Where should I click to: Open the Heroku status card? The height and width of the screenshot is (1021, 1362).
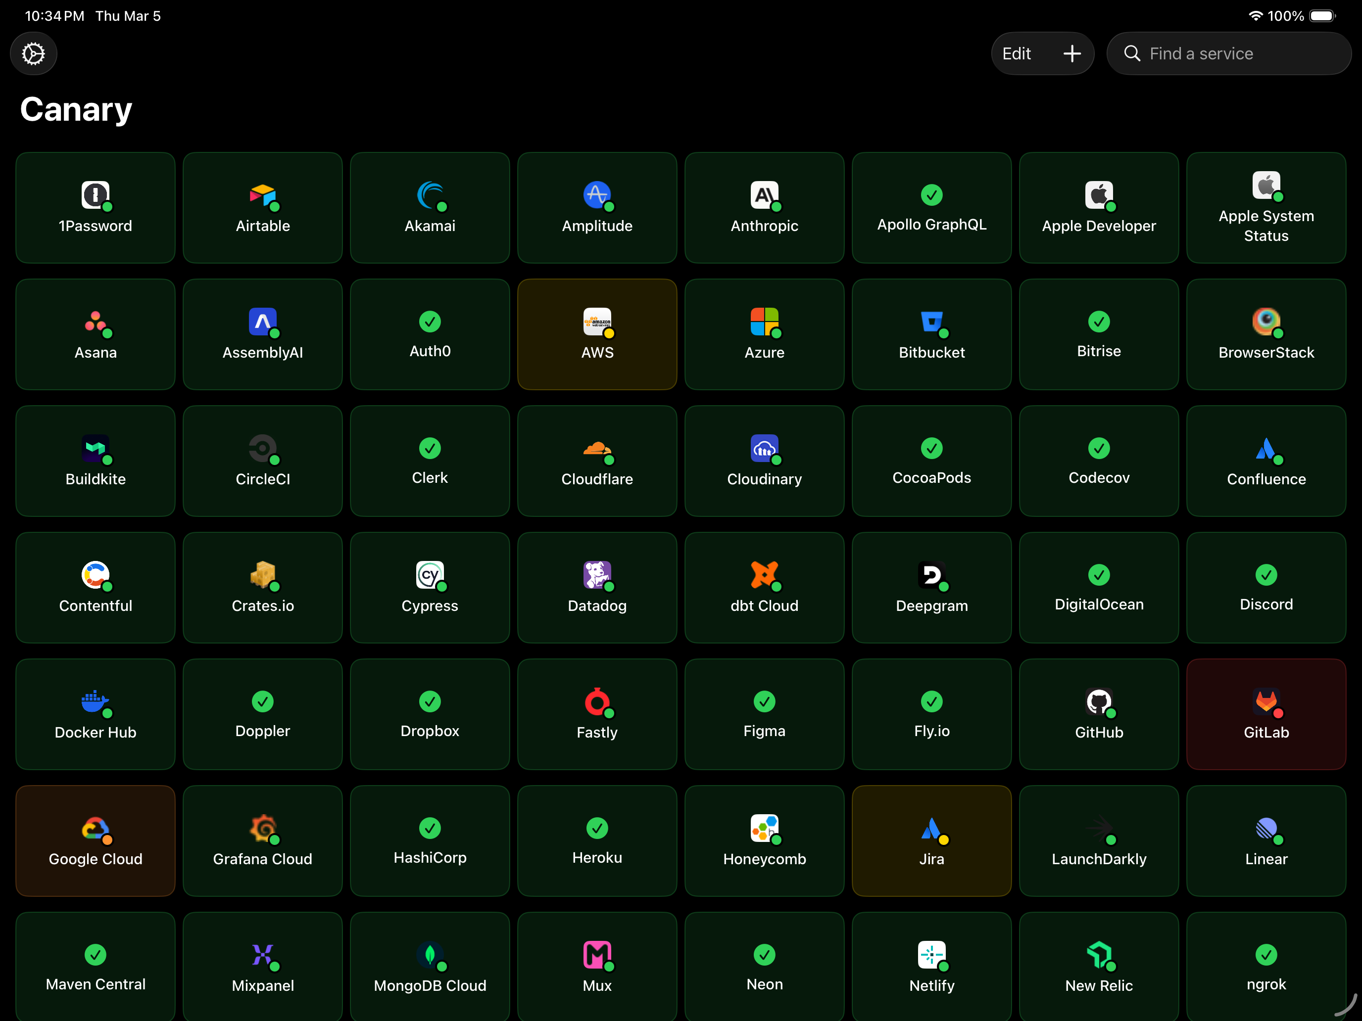click(x=597, y=840)
